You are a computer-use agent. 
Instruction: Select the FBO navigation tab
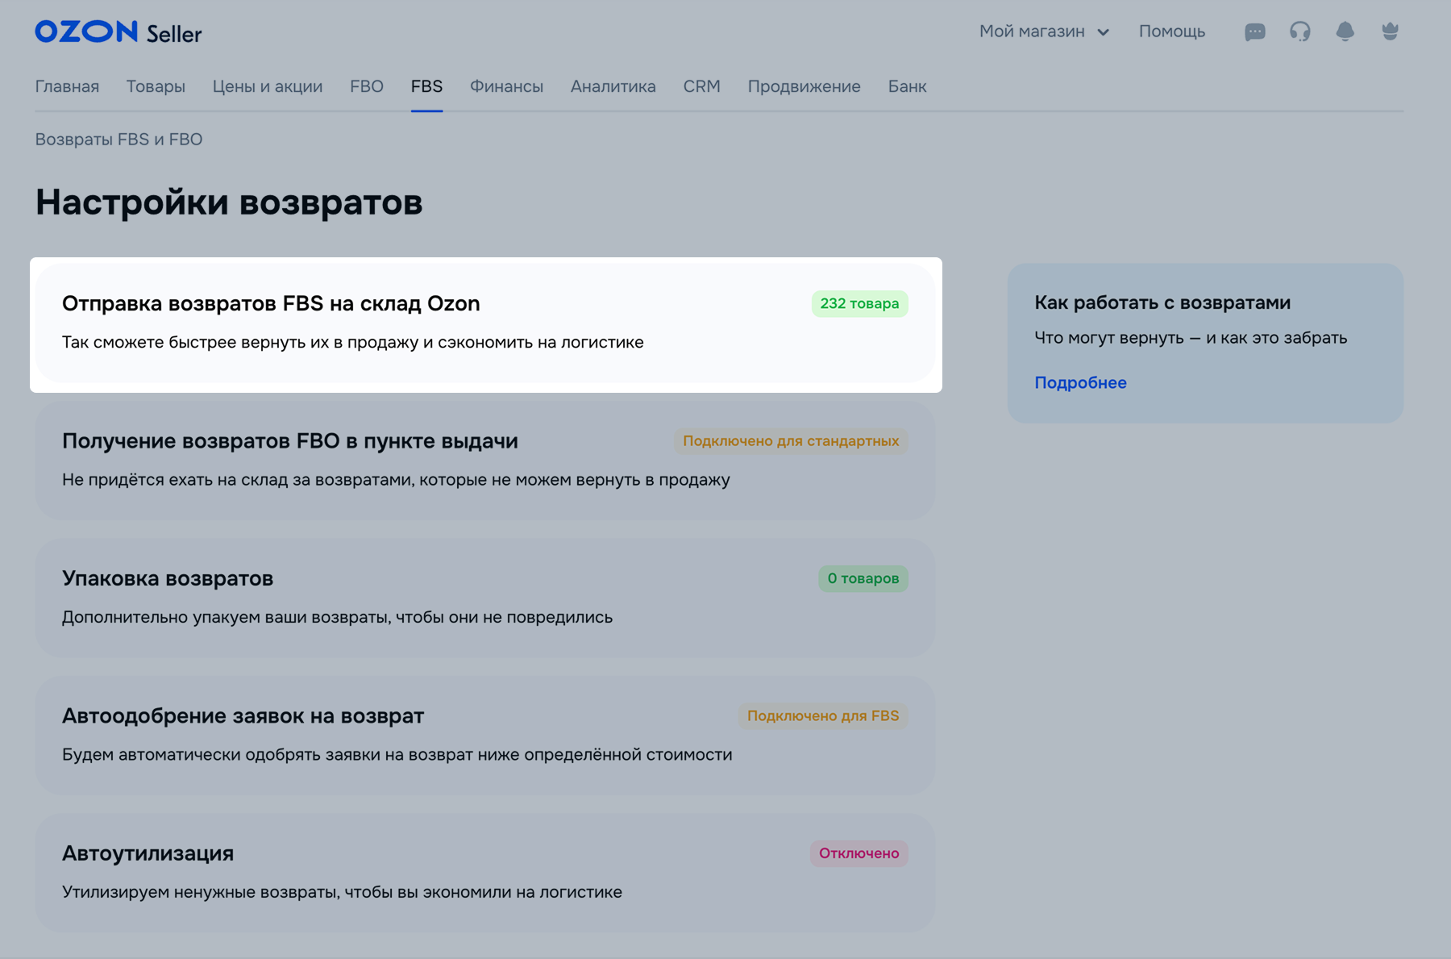pyautogui.click(x=366, y=86)
